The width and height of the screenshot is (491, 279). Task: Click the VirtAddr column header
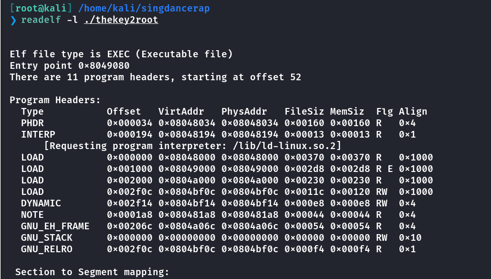[x=181, y=112]
